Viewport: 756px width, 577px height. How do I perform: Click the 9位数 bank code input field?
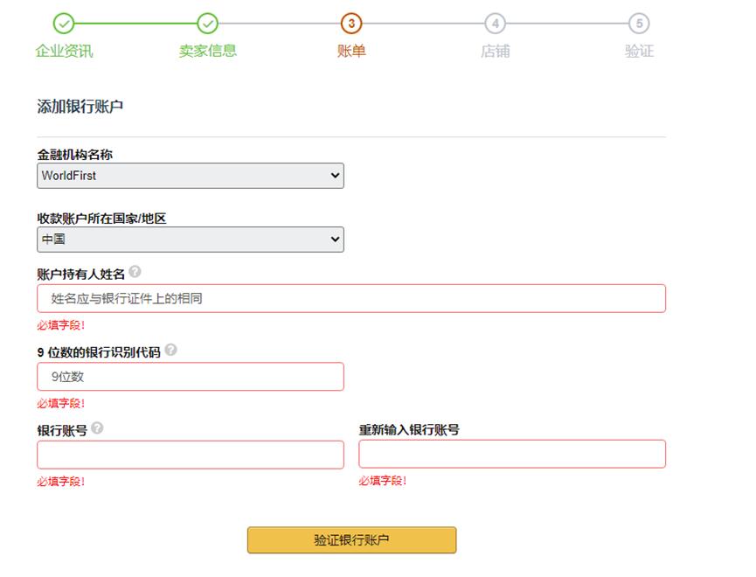point(190,376)
